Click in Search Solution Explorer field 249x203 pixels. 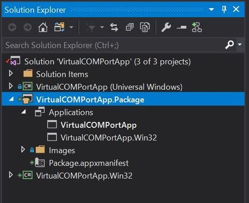pyautogui.click(x=113, y=45)
